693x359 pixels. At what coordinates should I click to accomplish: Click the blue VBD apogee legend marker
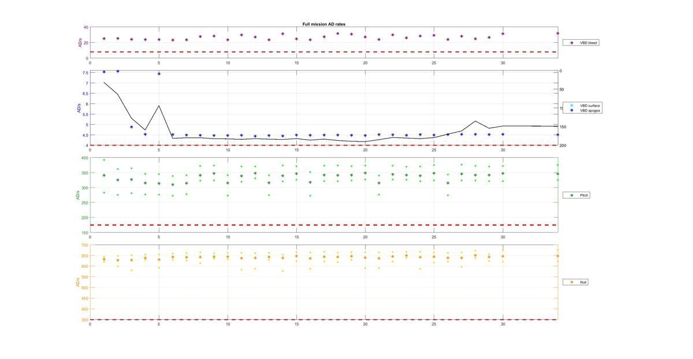click(572, 110)
